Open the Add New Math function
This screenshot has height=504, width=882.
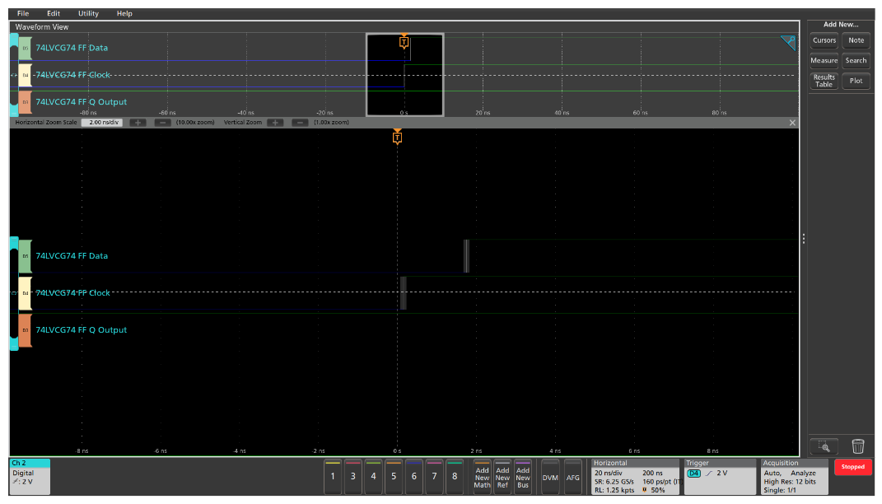coord(482,478)
